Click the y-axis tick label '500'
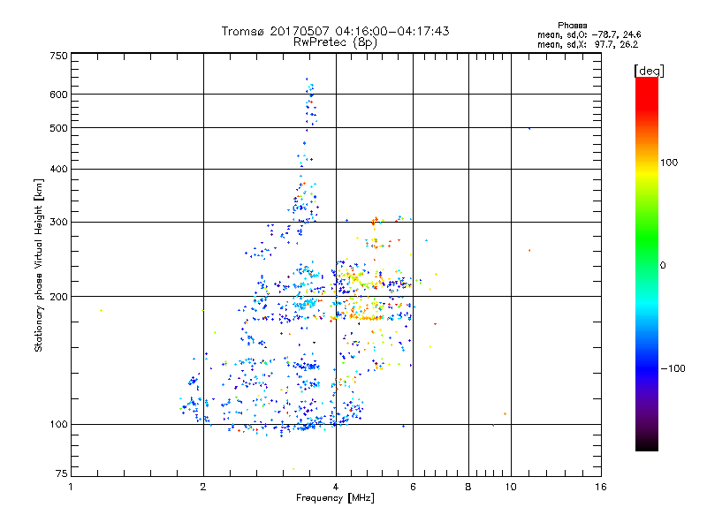 point(58,128)
